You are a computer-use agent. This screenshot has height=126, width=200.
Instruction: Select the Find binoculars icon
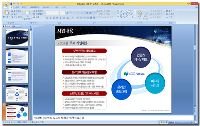(167, 11)
